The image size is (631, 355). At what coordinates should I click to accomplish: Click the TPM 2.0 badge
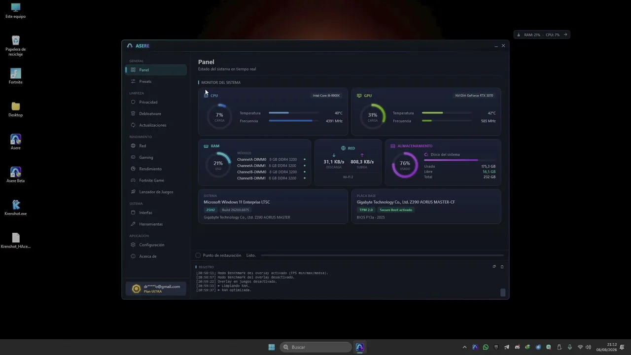pyautogui.click(x=366, y=210)
